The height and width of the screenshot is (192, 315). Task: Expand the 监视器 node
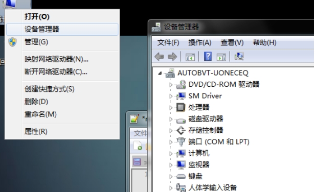pos(171,165)
